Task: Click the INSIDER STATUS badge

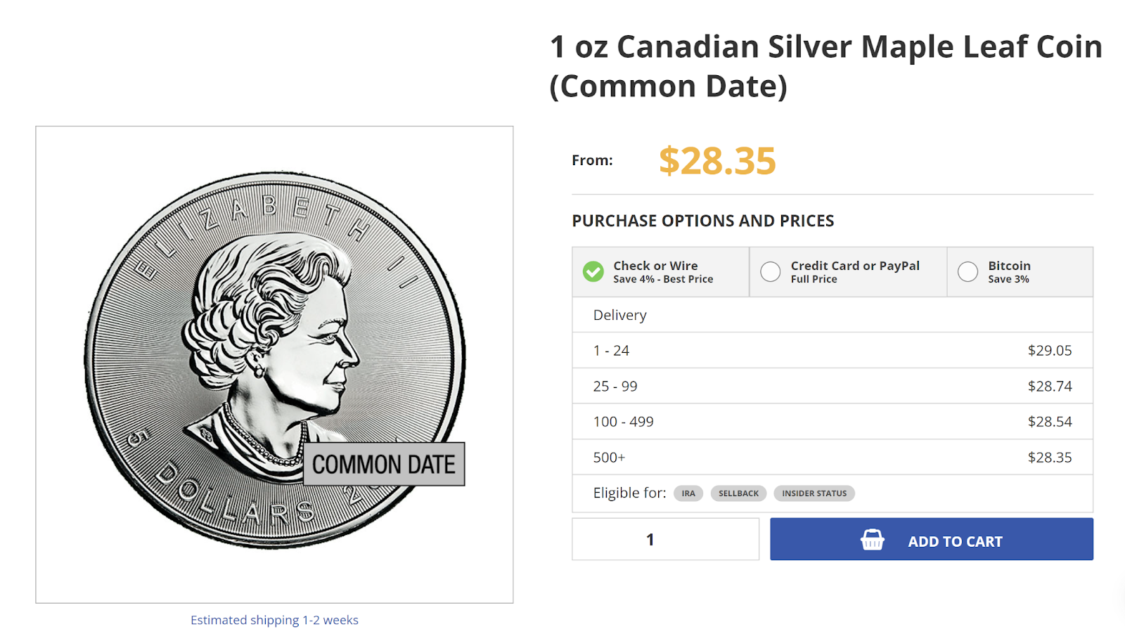Action: coord(814,493)
